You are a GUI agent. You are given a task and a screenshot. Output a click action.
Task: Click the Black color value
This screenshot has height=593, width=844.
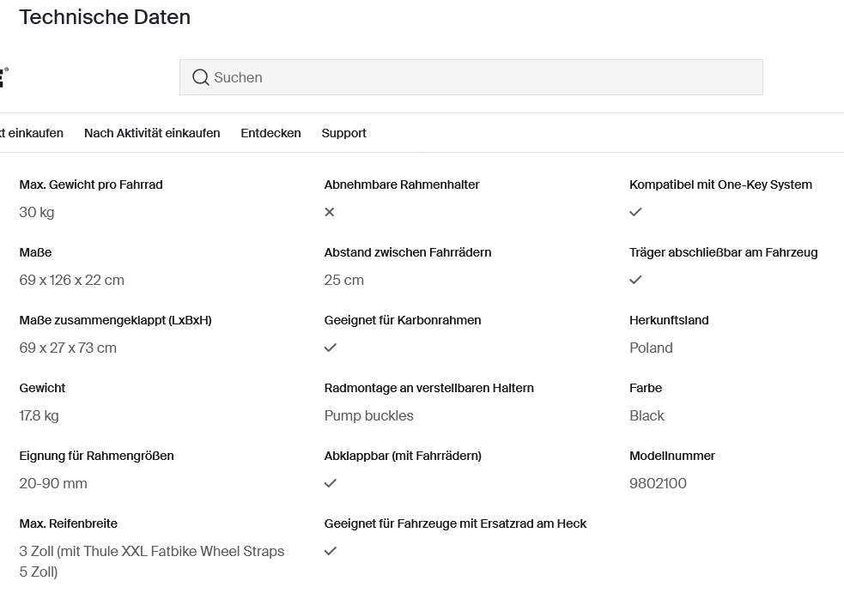(x=647, y=415)
